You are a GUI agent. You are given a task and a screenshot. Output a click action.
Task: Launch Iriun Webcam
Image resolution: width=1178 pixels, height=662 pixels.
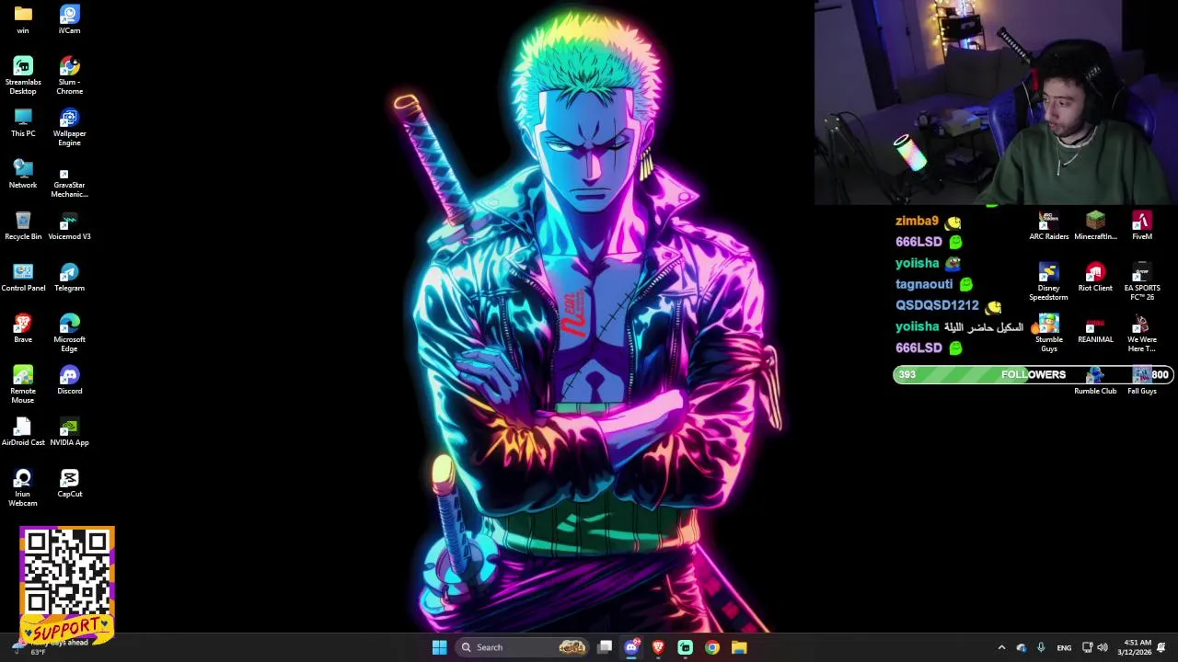click(23, 487)
